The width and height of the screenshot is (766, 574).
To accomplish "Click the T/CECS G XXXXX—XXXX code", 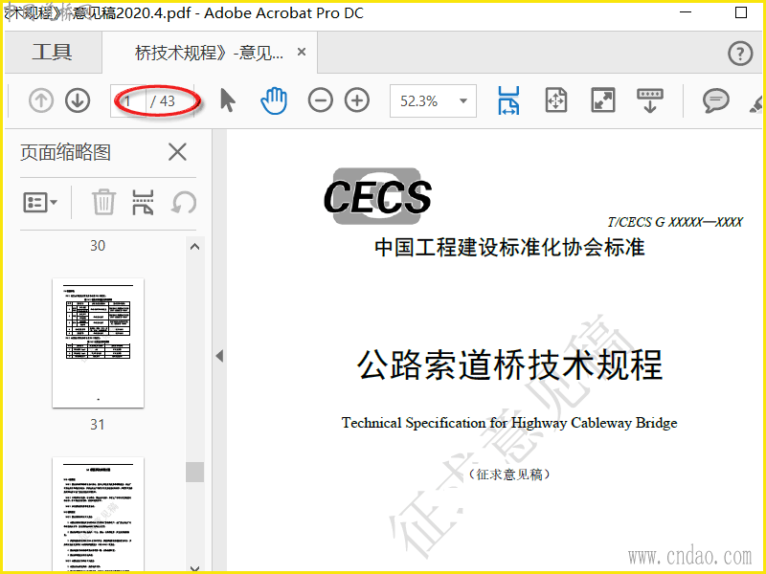I will pos(675,222).
